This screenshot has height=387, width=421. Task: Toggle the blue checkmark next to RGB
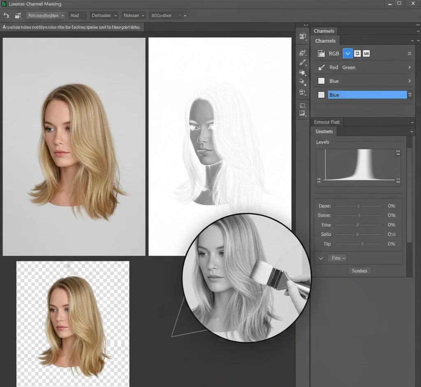[347, 53]
